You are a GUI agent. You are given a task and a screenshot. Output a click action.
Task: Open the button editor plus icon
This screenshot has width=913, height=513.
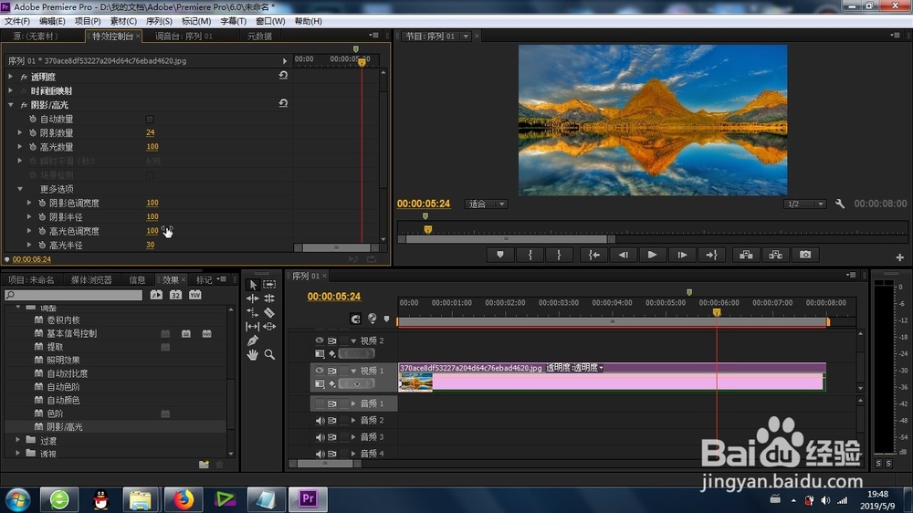(x=899, y=257)
